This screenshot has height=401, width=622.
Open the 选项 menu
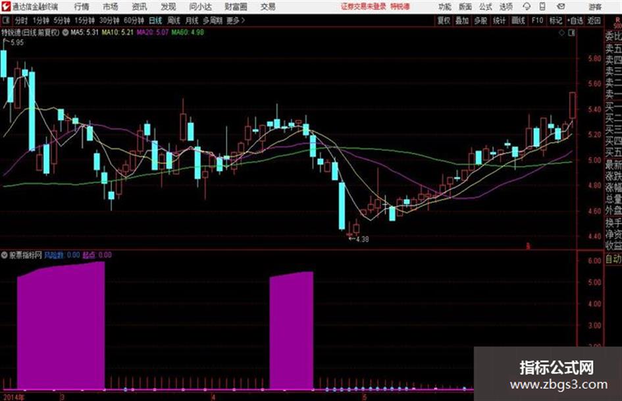coord(505,7)
